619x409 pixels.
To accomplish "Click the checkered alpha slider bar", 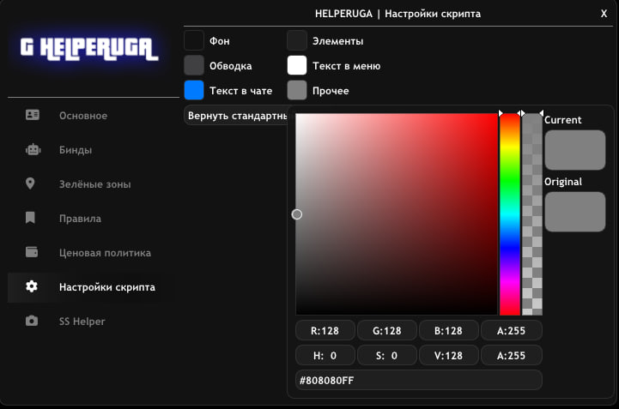I will click(532, 214).
